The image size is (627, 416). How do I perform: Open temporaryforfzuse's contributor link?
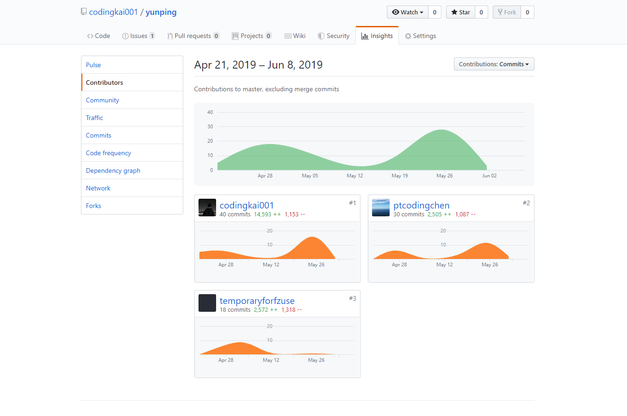coord(257,301)
